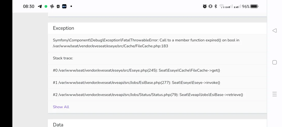This screenshot has width=282, height=127.
Task: Click the Data section header
Action: 58,124
